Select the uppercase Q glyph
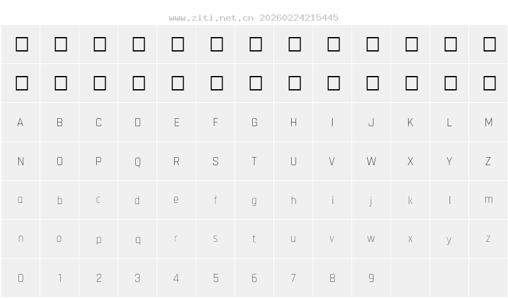The image size is (508, 299). (x=138, y=161)
